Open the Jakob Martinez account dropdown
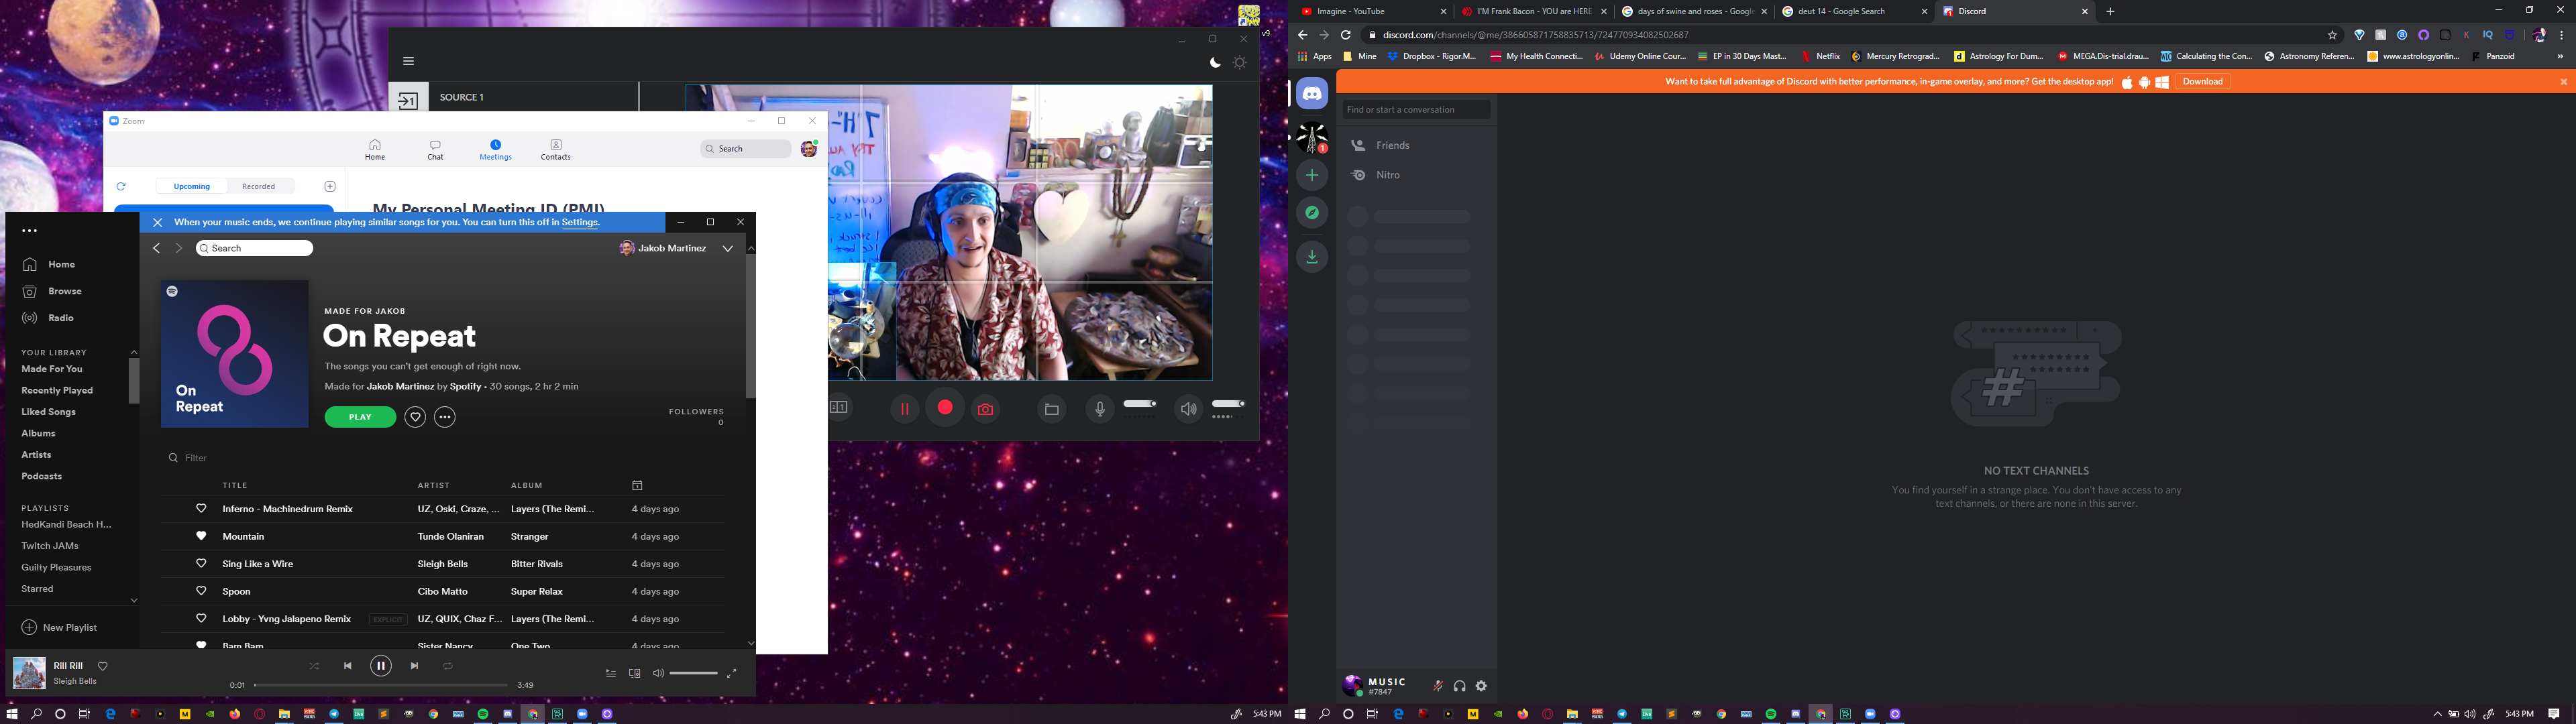 click(728, 248)
